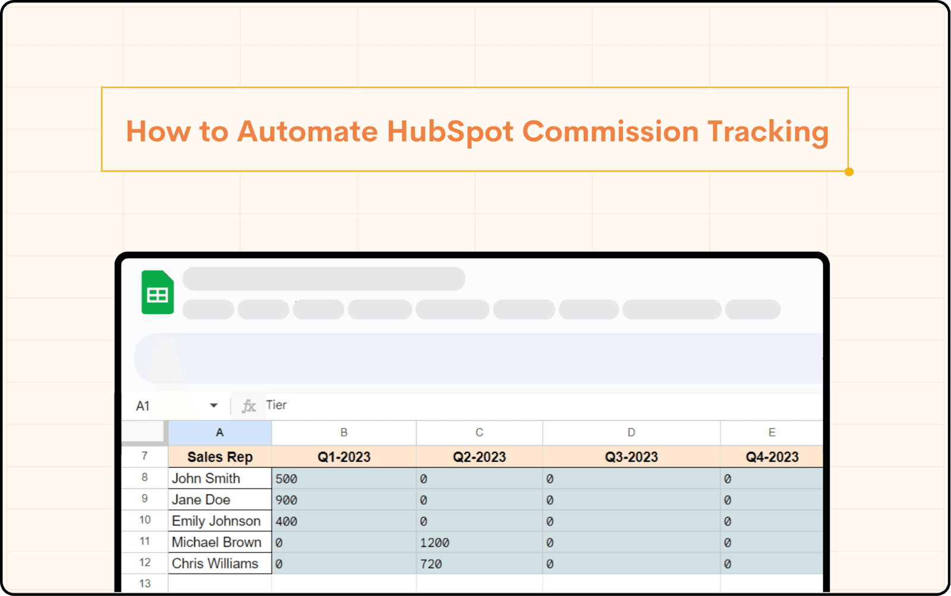Select row 12 header

pyautogui.click(x=144, y=563)
